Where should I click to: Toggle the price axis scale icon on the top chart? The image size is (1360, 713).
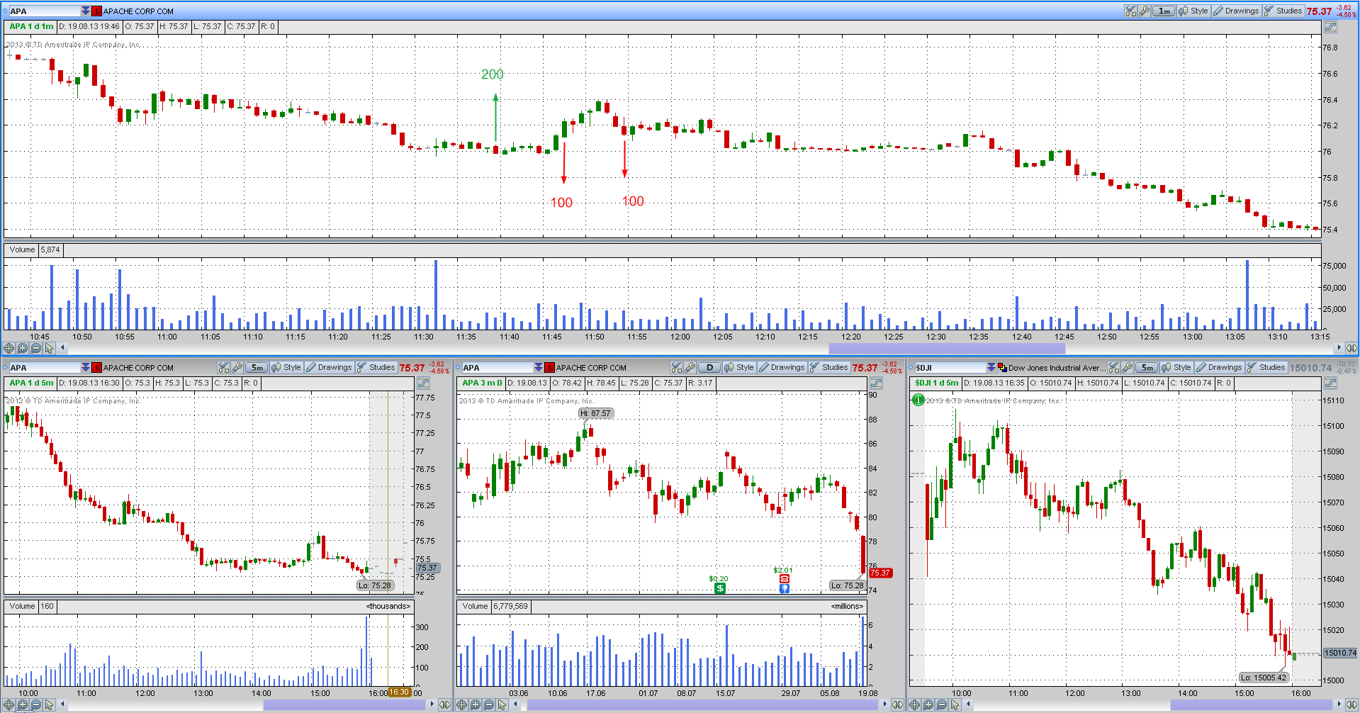click(1330, 27)
